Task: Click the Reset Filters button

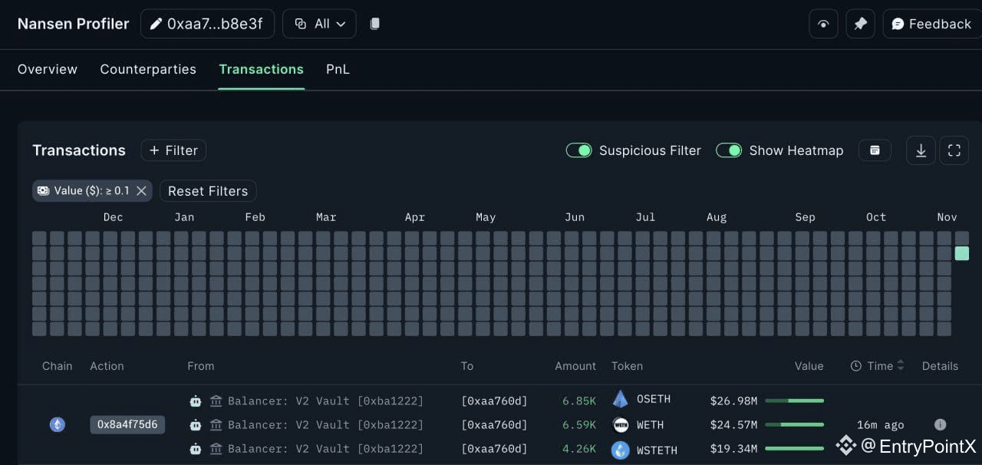Action: tap(208, 191)
